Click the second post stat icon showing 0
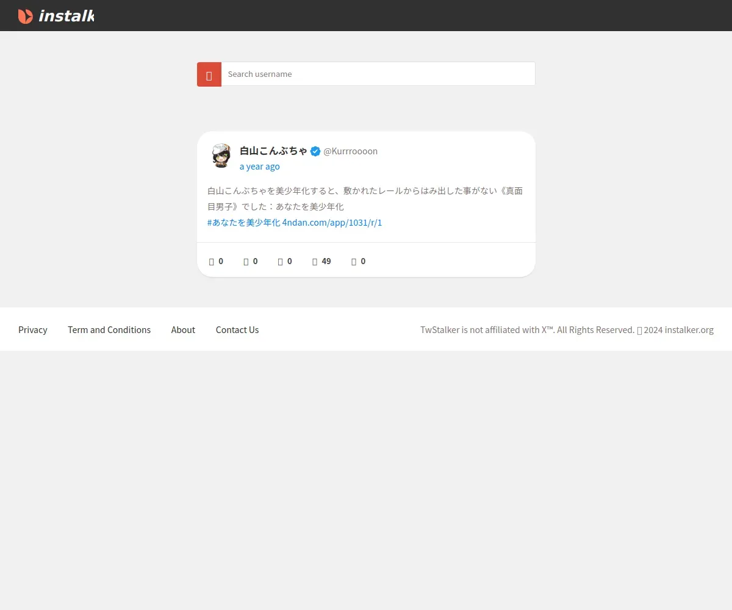The image size is (732, 610). pos(246,261)
